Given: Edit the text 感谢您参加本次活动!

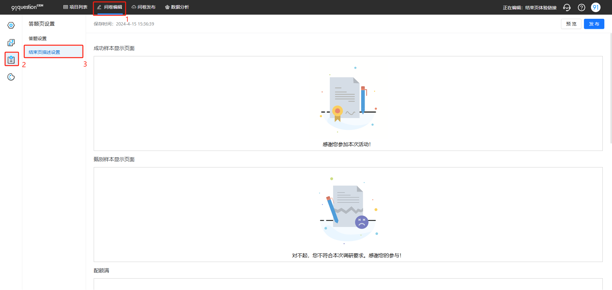Looking at the screenshot, I should 347,145.
